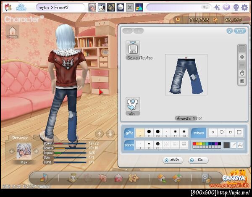This screenshot has width=252, height=197.
Task: Click the ปิด close button
Action: click(x=198, y=160)
